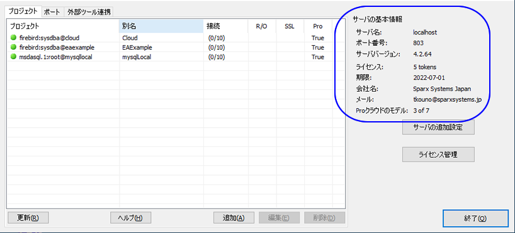
Task: Sort by the プロジェクト column header
Action: [x=63, y=26]
